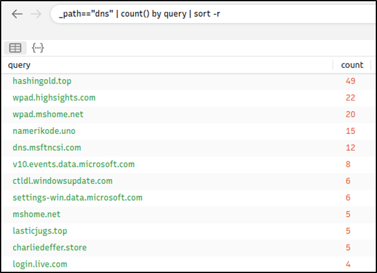Select dns.msftncsi.com row
Image resolution: width=377 pixels, height=273 pixels.
(188, 148)
